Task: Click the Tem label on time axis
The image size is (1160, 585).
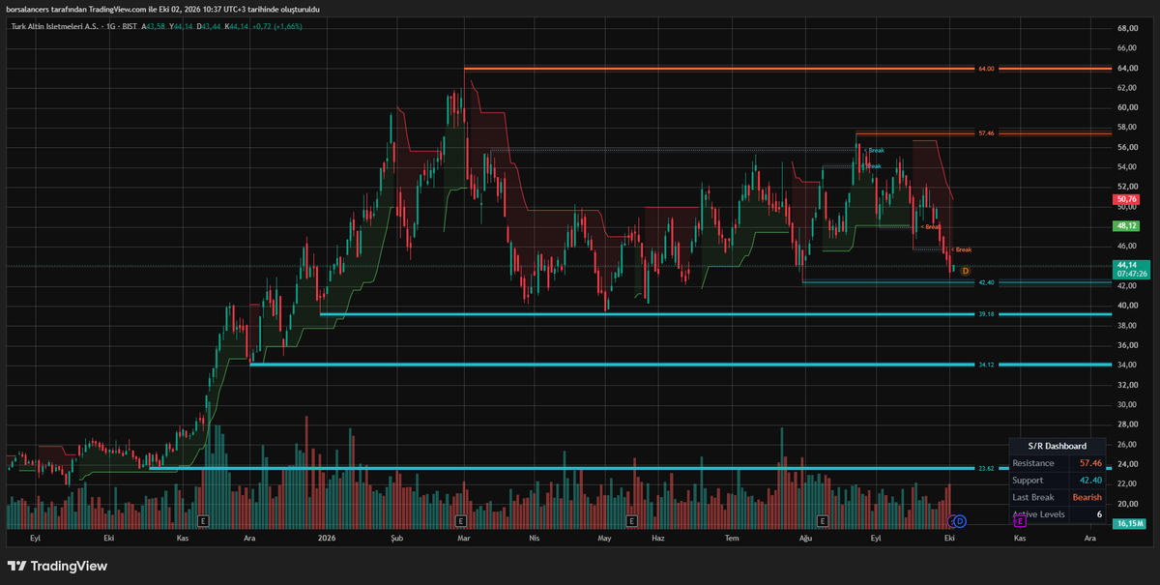Action: [731, 537]
